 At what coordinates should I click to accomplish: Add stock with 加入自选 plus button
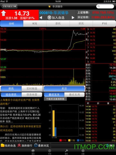[x=56, y=17]
